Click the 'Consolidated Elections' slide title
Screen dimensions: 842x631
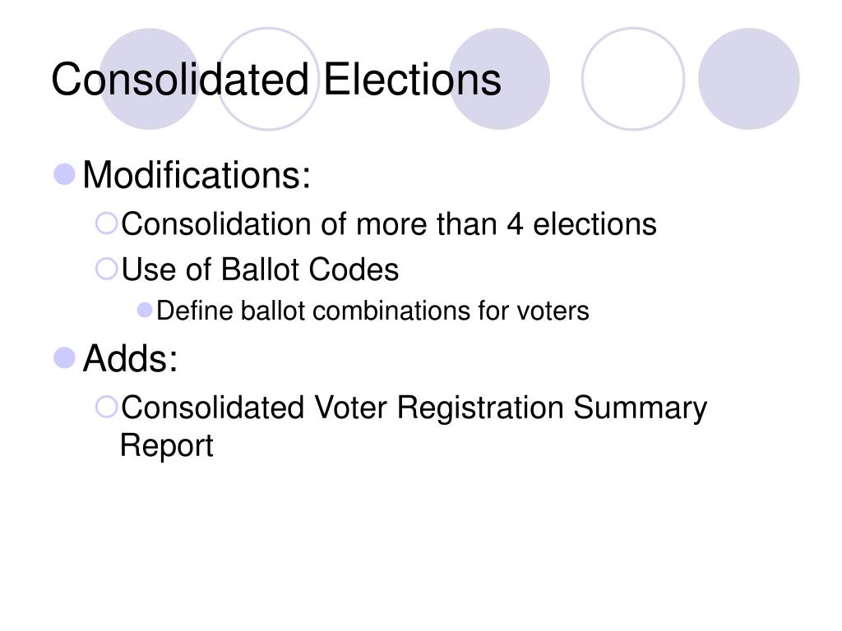[276, 80]
